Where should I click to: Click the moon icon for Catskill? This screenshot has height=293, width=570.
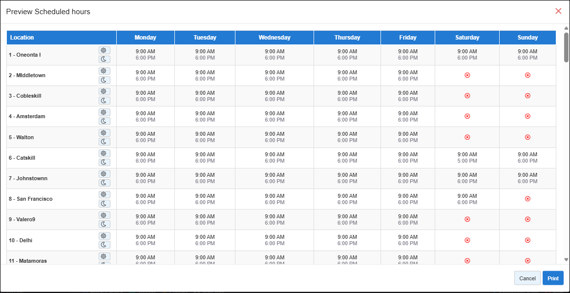(x=104, y=162)
